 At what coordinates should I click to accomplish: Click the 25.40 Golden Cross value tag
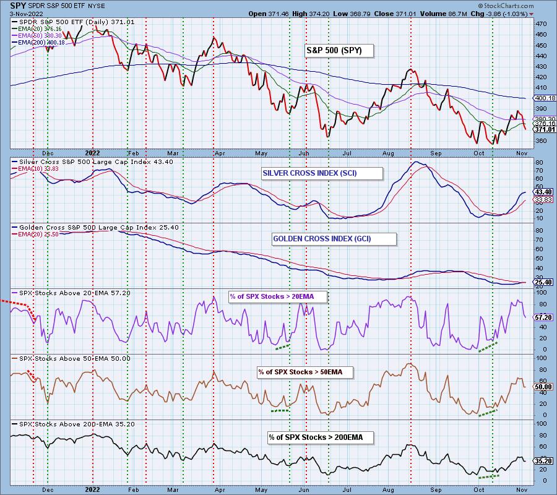point(543,282)
